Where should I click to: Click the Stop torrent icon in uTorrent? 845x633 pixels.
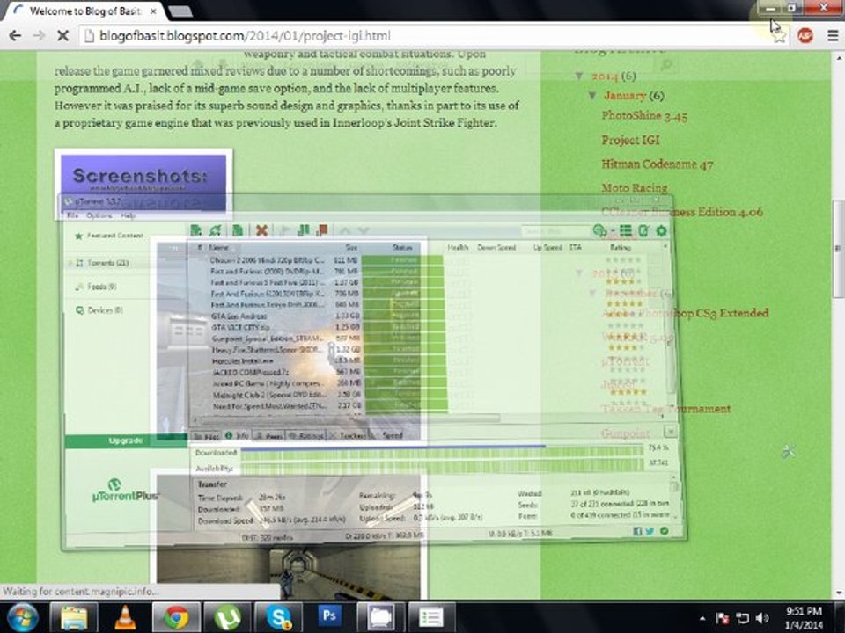[322, 231]
